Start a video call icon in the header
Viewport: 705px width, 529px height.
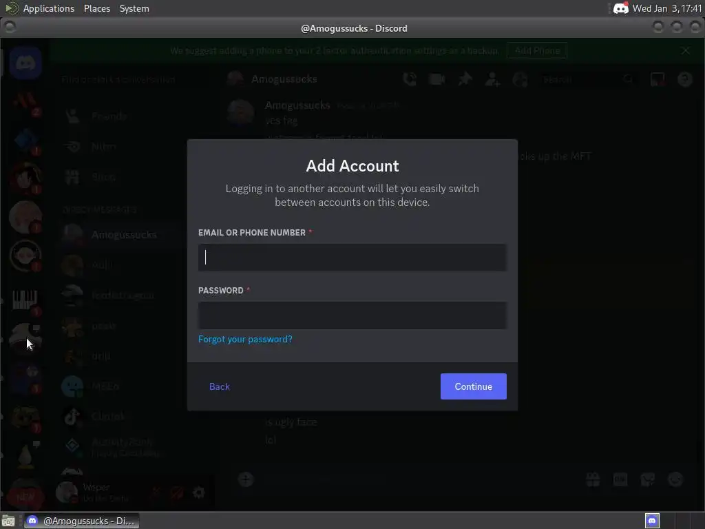[436, 80]
